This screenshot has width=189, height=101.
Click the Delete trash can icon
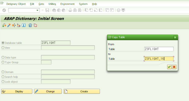[30, 25]
